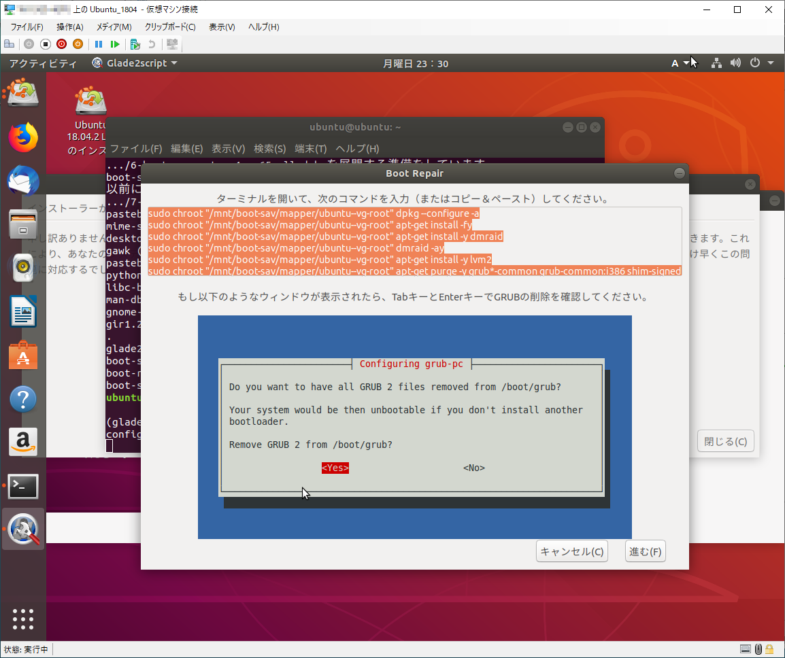This screenshot has width=785, height=658.
Task: Click the 'dmraid -ay' command line
Action: click(x=297, y=248)
